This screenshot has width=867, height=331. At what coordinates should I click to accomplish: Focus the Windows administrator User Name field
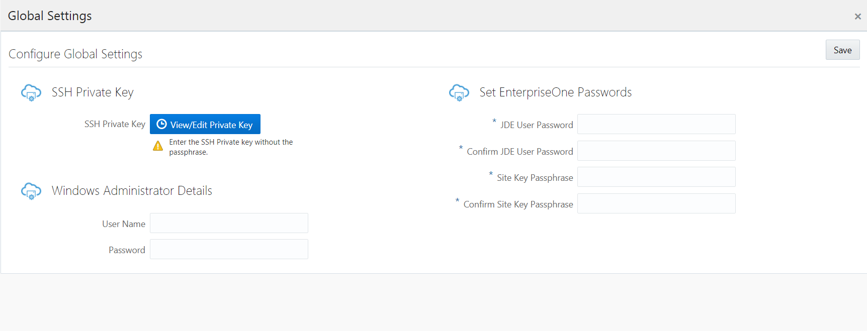click(229, 223)
